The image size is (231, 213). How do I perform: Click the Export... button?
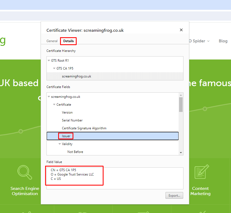coord(174,195)
